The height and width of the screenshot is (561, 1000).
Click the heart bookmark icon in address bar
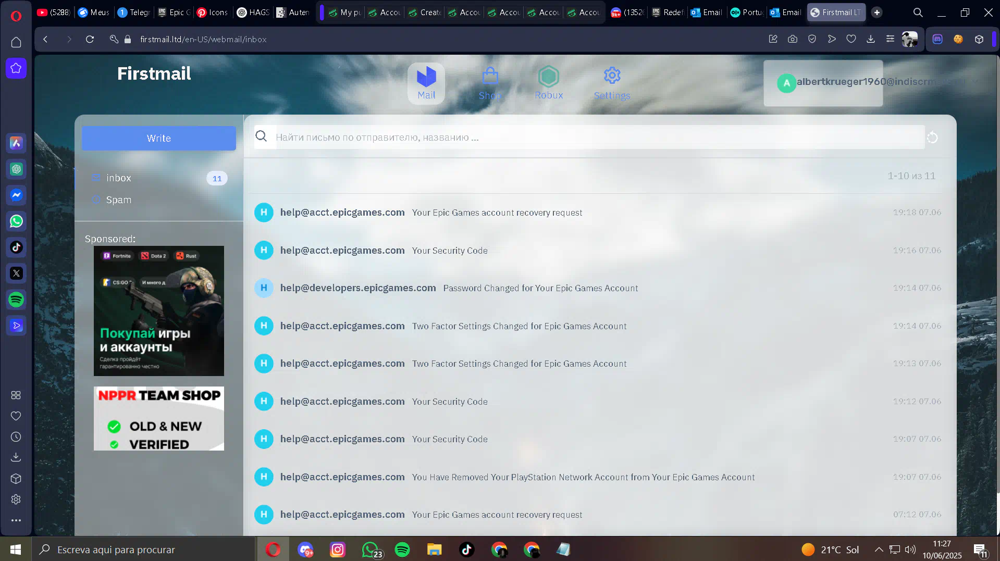[851, 39]
